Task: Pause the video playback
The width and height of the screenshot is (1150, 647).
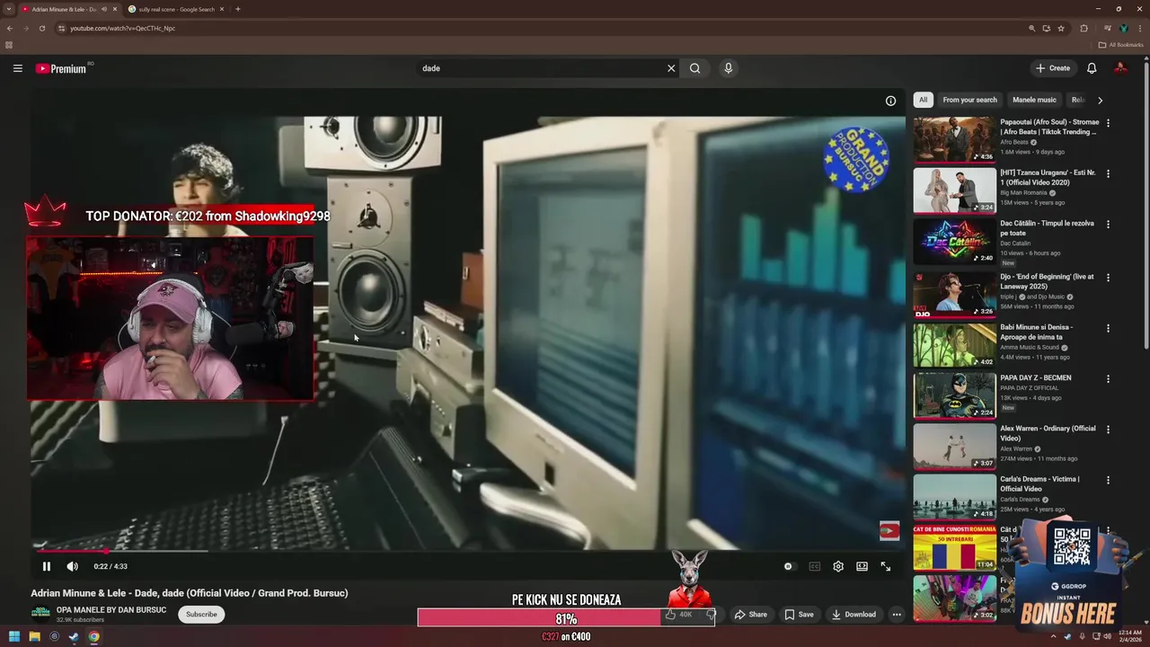Action: pos(47,566)
